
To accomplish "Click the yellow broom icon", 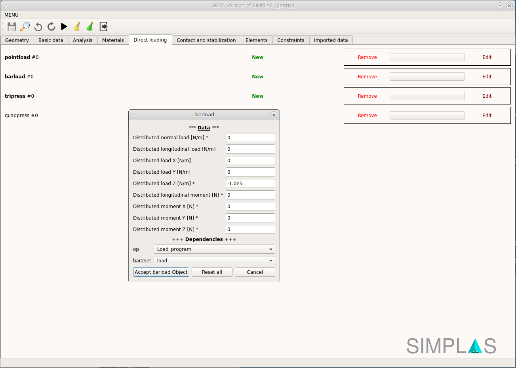I will [77, 27].
